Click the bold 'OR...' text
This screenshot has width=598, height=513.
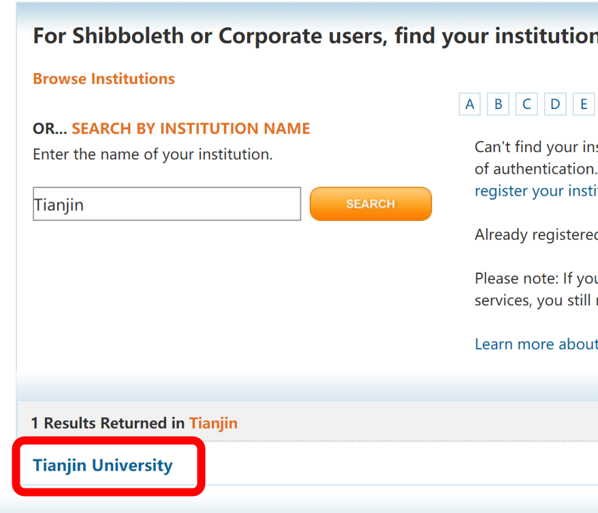50,128
